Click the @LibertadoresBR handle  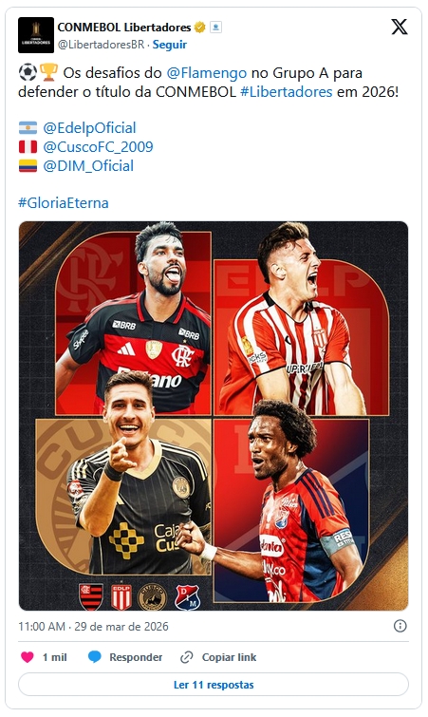click(x=101, y=45)
